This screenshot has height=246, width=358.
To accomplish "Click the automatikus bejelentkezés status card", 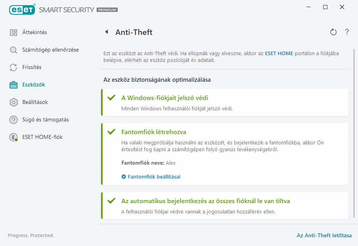I will point(225,206).
